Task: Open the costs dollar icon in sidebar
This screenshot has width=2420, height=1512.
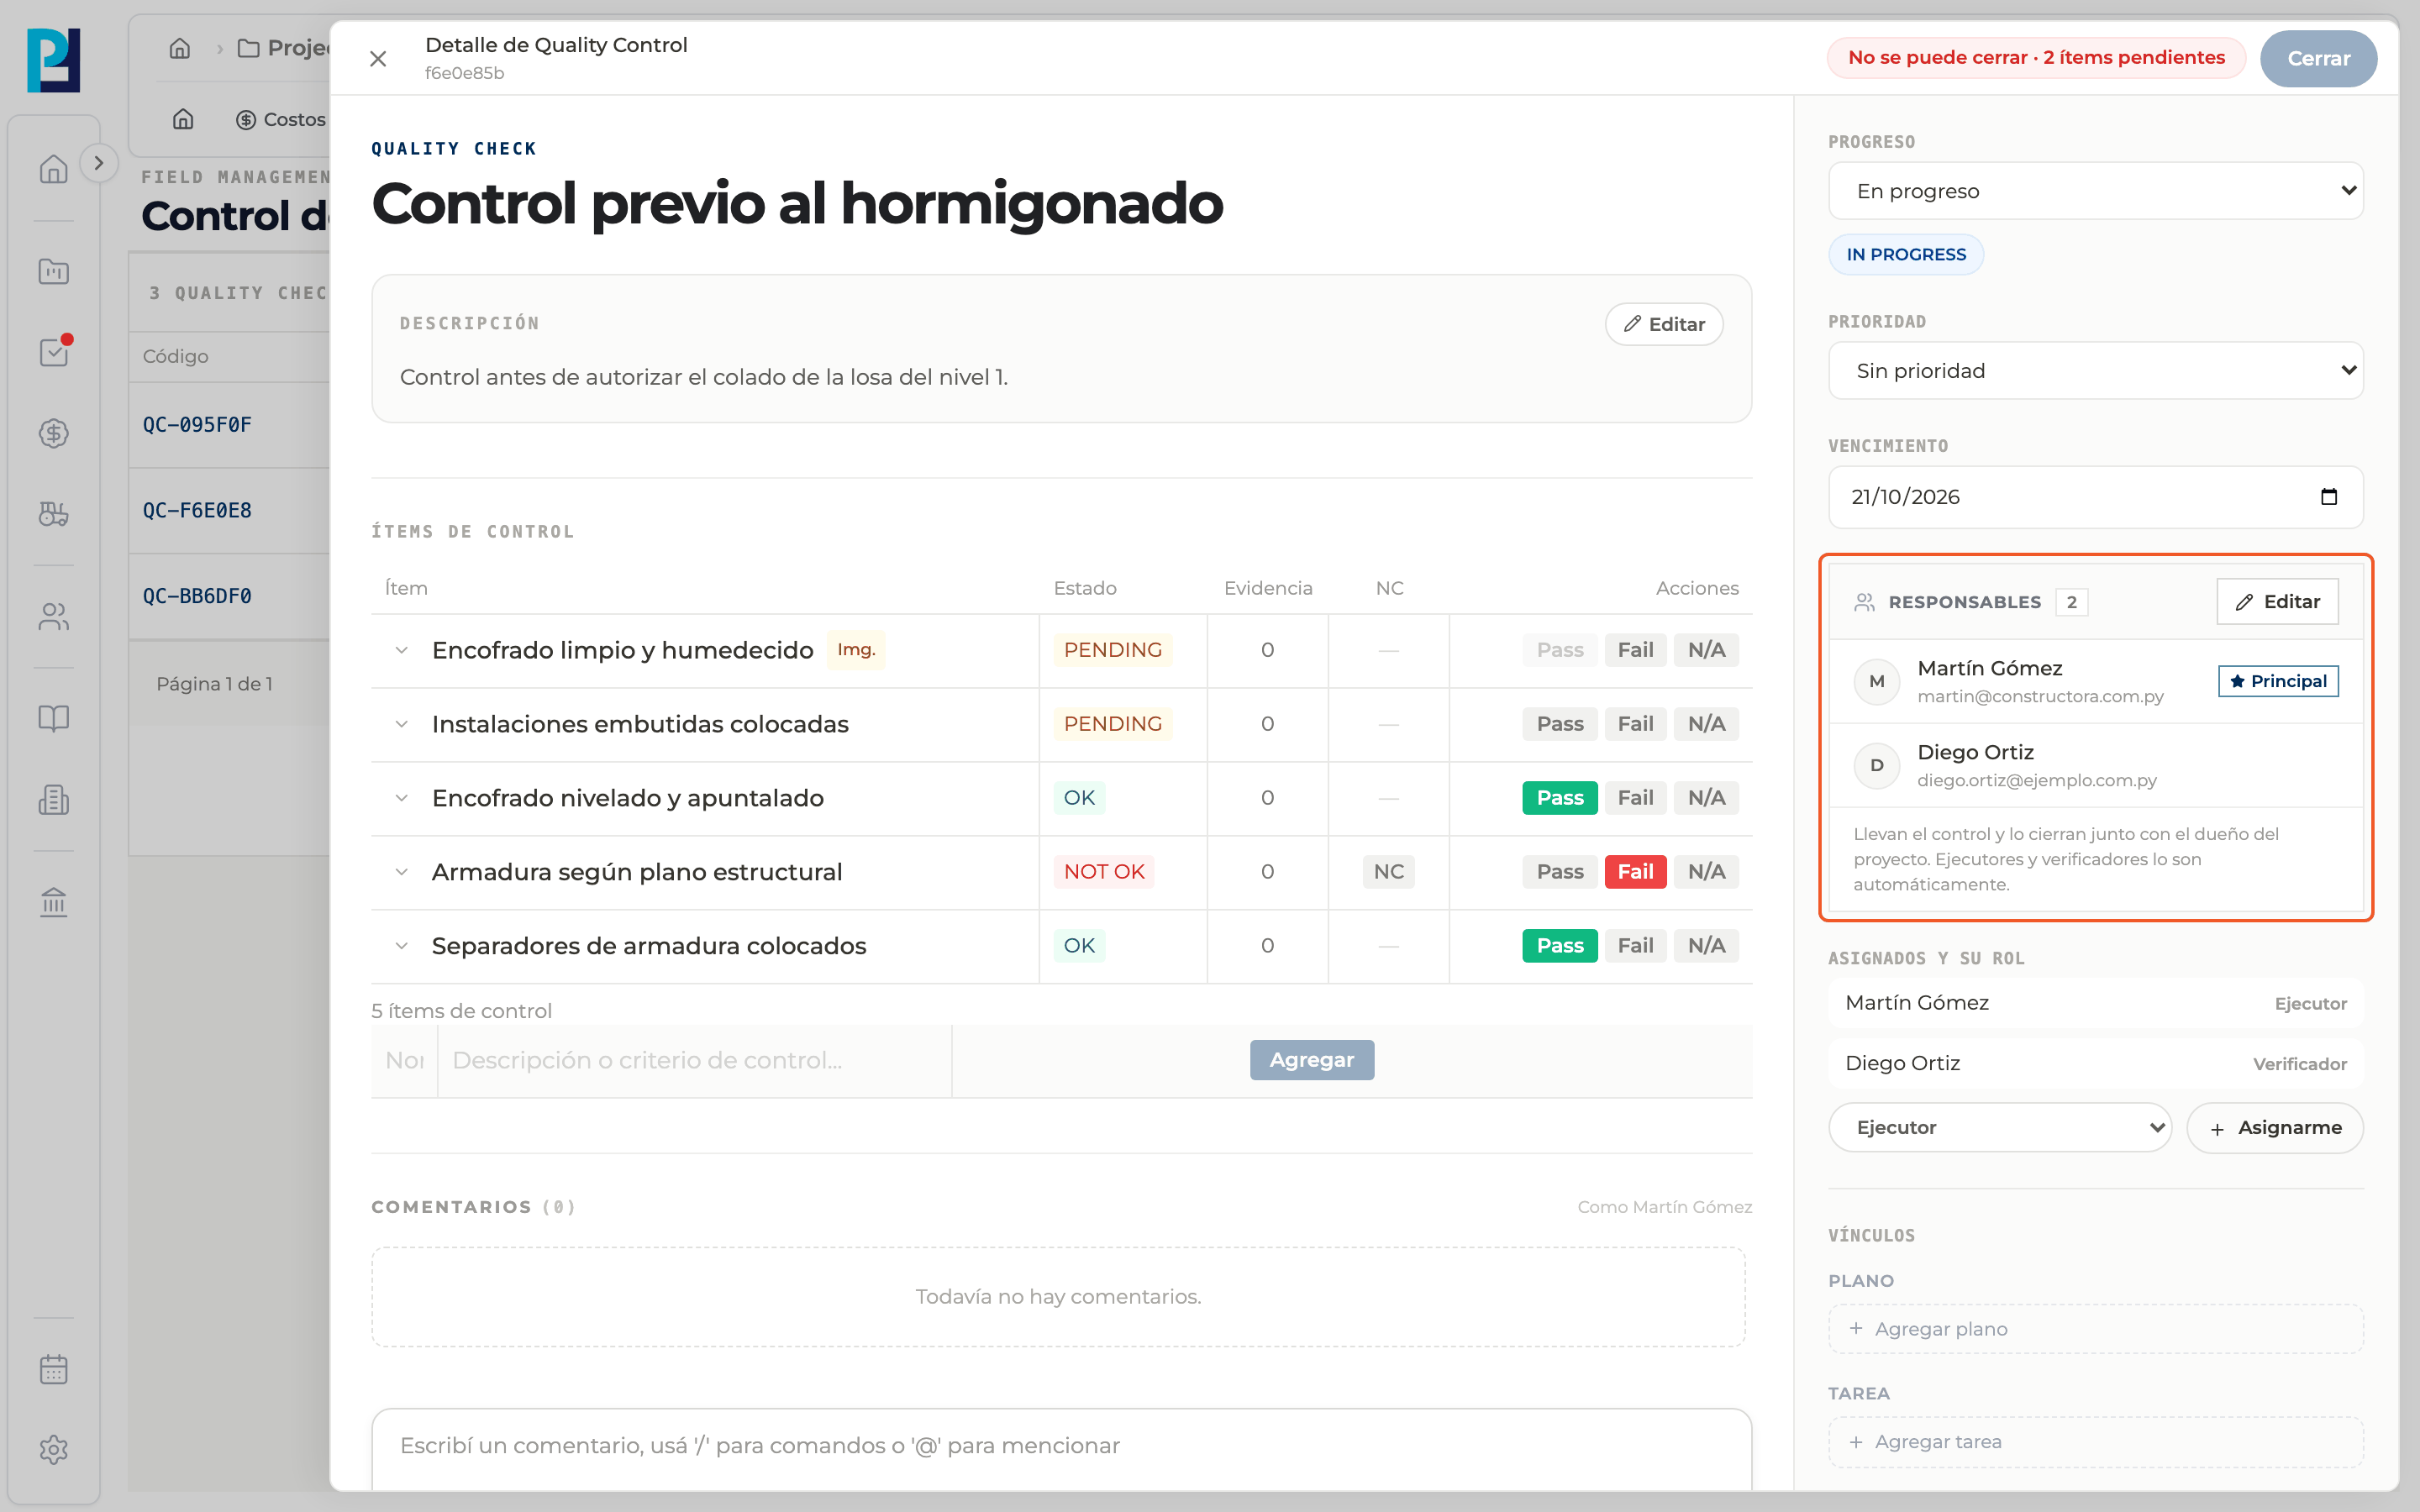Action: 54,433
